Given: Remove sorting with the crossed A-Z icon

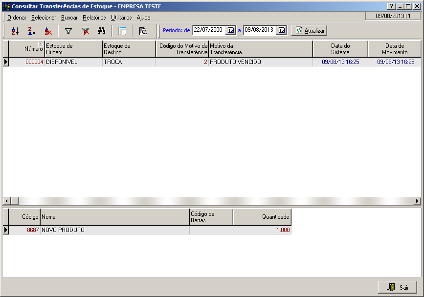Looking at the screenshot, I should click(48, 31).
